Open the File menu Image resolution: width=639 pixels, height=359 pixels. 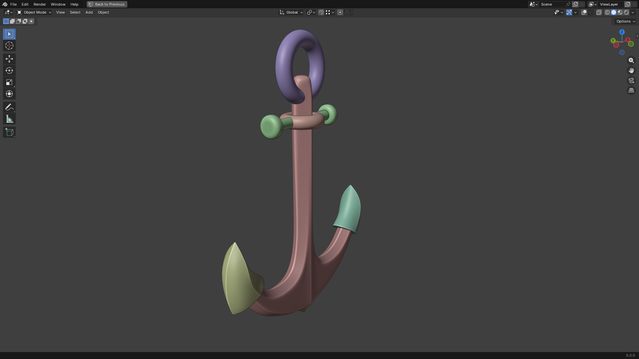13,4
